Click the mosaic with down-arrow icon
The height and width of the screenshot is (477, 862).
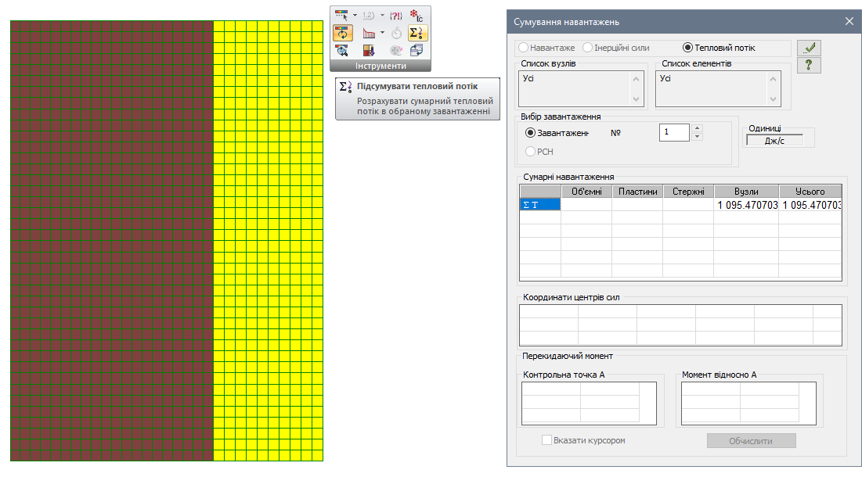point(370,51)
